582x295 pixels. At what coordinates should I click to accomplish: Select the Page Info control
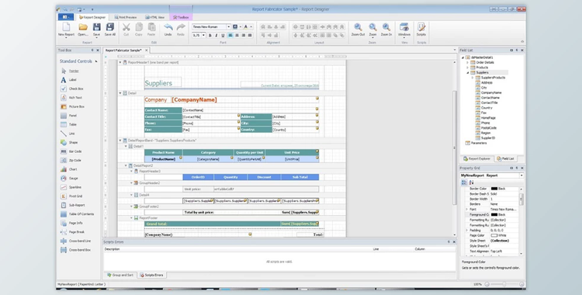click(71, 223)
